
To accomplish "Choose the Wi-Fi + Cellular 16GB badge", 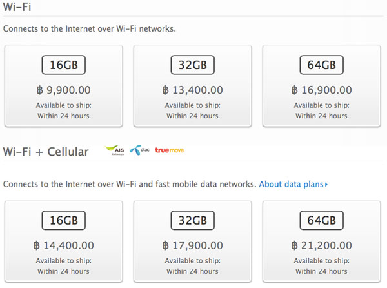I will click(x=64, y=221).
